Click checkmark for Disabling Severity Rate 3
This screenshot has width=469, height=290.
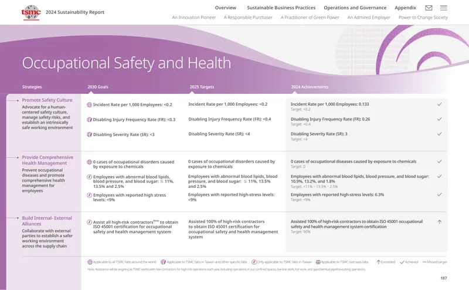click(439, 134)
